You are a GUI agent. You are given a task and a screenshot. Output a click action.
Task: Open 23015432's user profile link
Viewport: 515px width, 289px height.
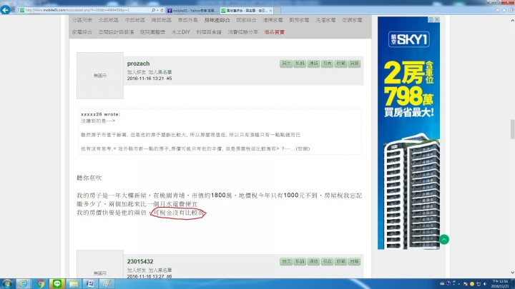click(140, 261)
